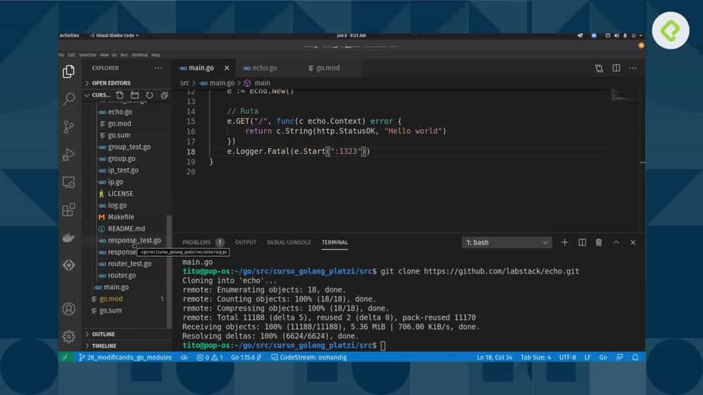Screen dimensions: 703x395
Task: Open the Accounts menu icon
Action: (69, 309)
